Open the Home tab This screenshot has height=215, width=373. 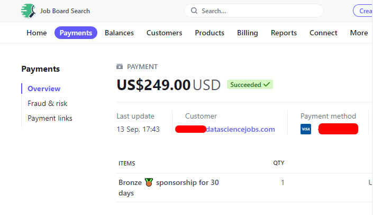[37, 33]
